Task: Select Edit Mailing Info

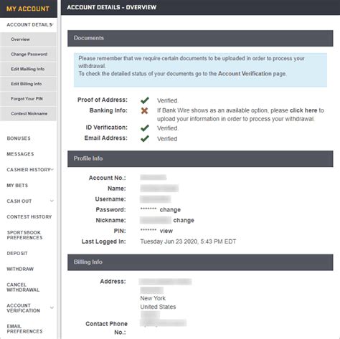Action: [x=29, y=69]
